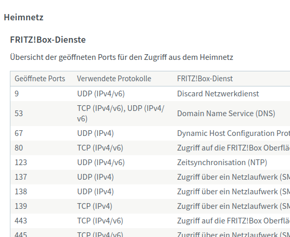The height and width of the screenshot is (237, 290).
Task: Select the Geöffnete Ports column header
Action: pos(40,79)
